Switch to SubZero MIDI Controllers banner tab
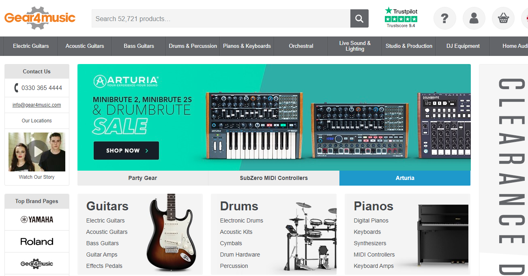This screenshot has height=276, width=528. (x=274, y=178)
